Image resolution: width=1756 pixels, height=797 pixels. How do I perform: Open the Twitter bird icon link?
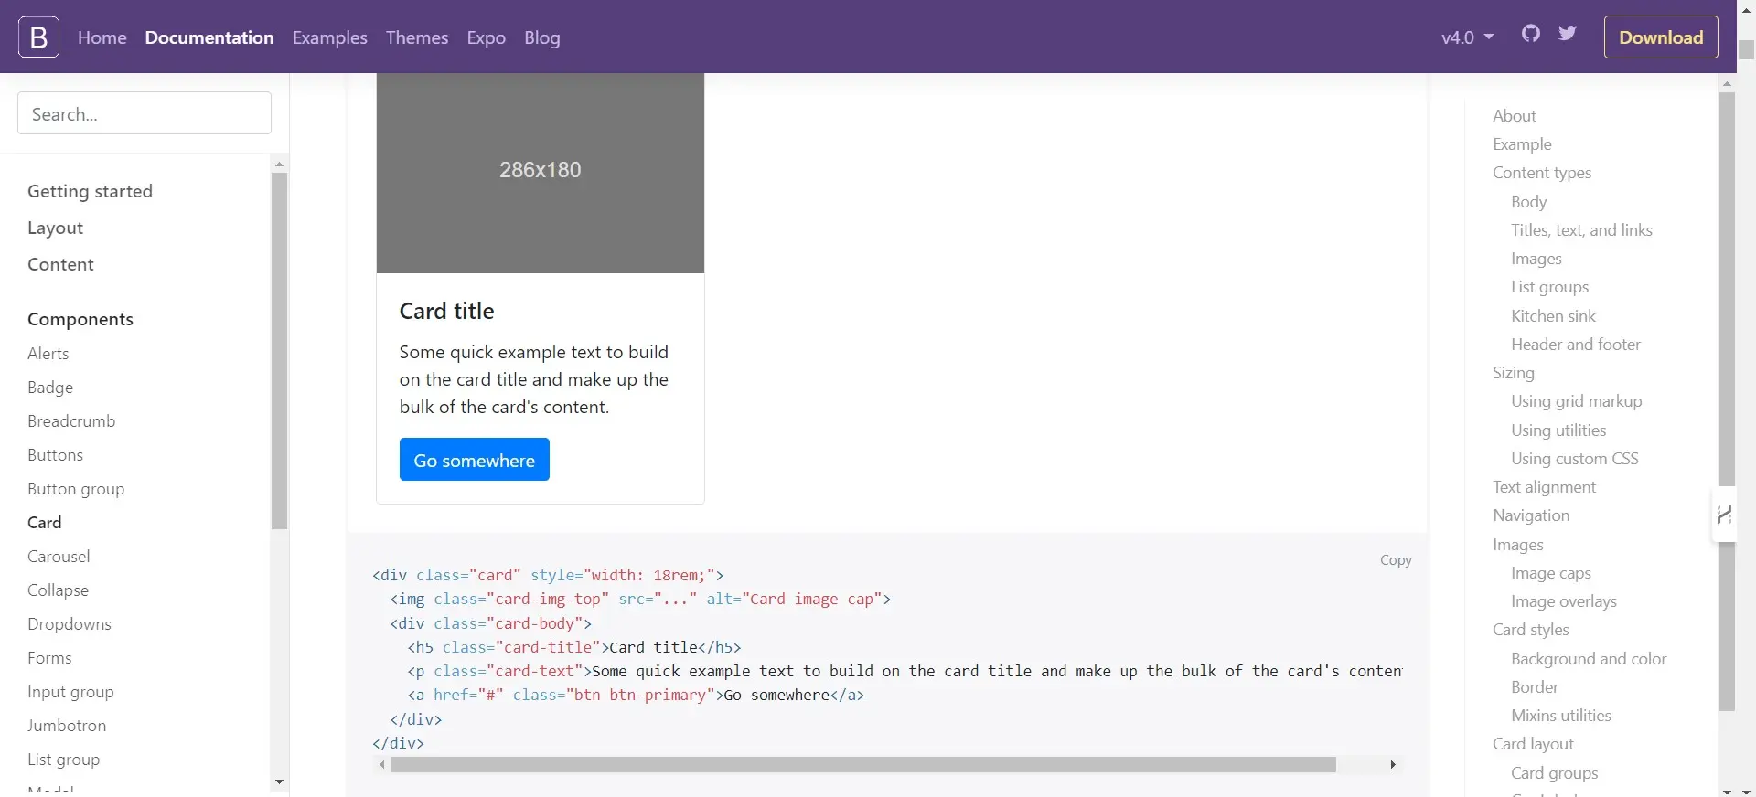pyautogui.click(x=1568, y=34)
